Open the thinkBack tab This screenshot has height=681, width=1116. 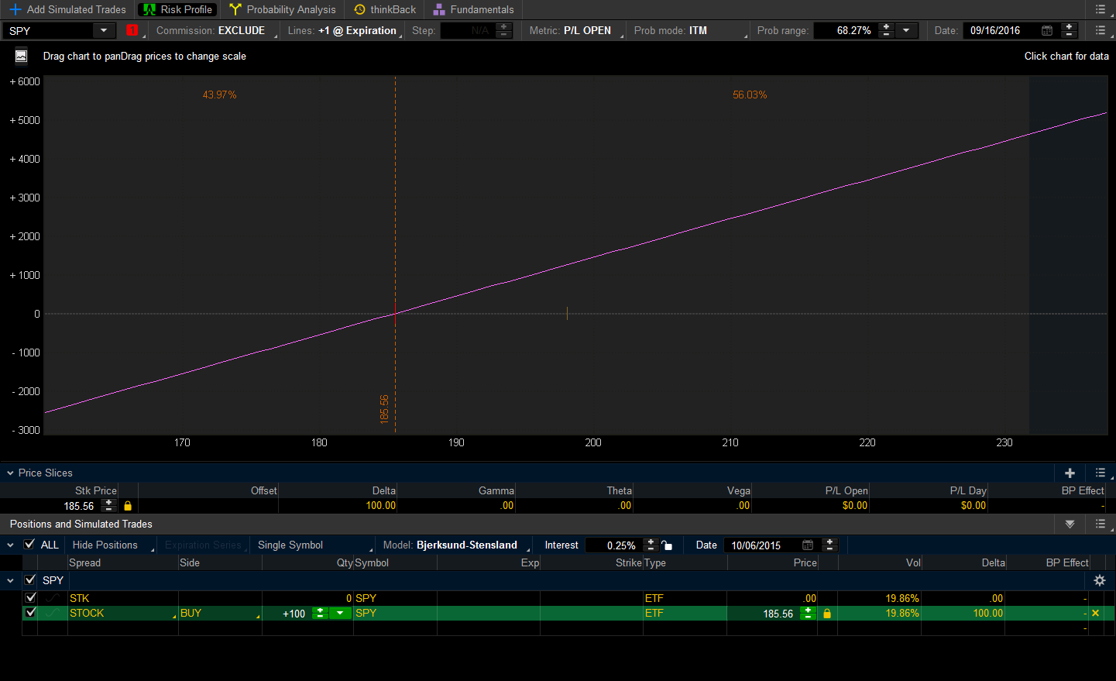[x=384, y=9]
